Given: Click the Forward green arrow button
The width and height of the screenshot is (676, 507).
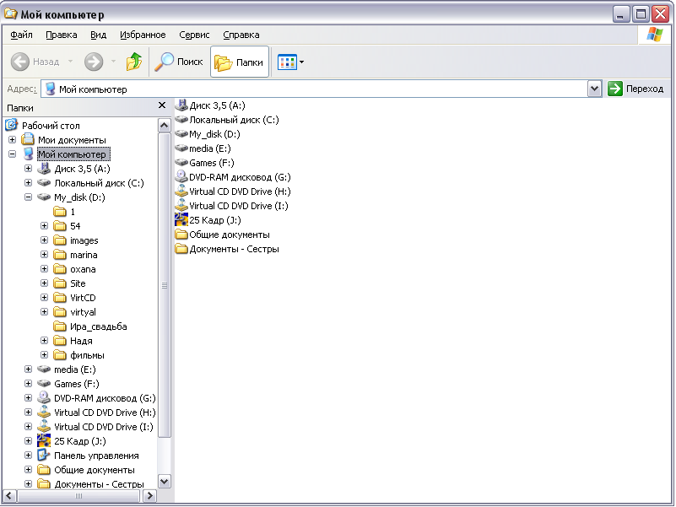Looking at the screenshot, I should (x=94, y=62).
